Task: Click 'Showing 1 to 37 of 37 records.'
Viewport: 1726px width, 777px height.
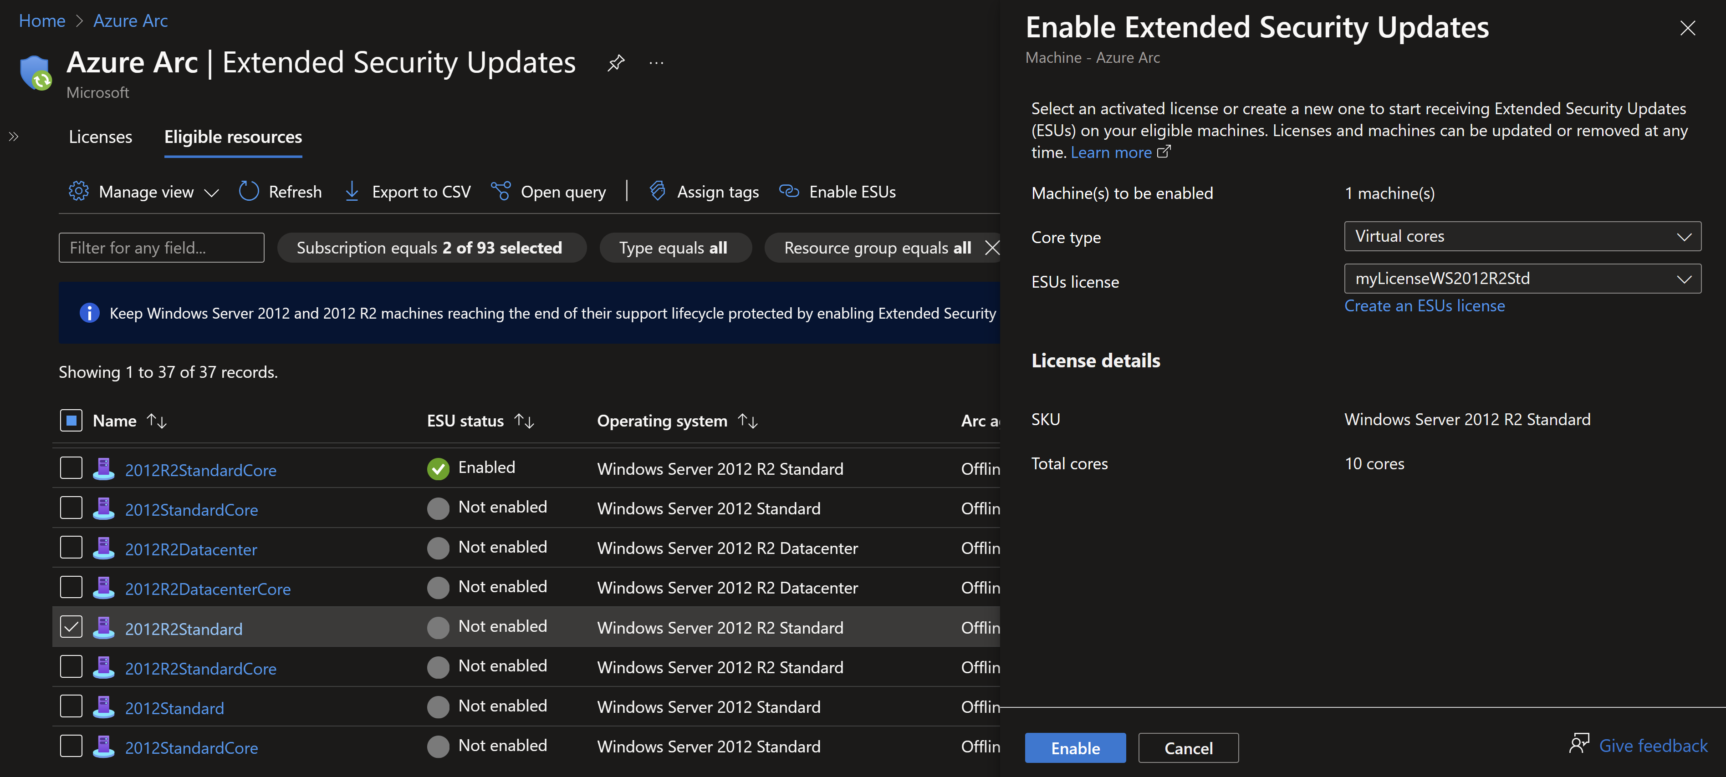Action: [168, 372]
